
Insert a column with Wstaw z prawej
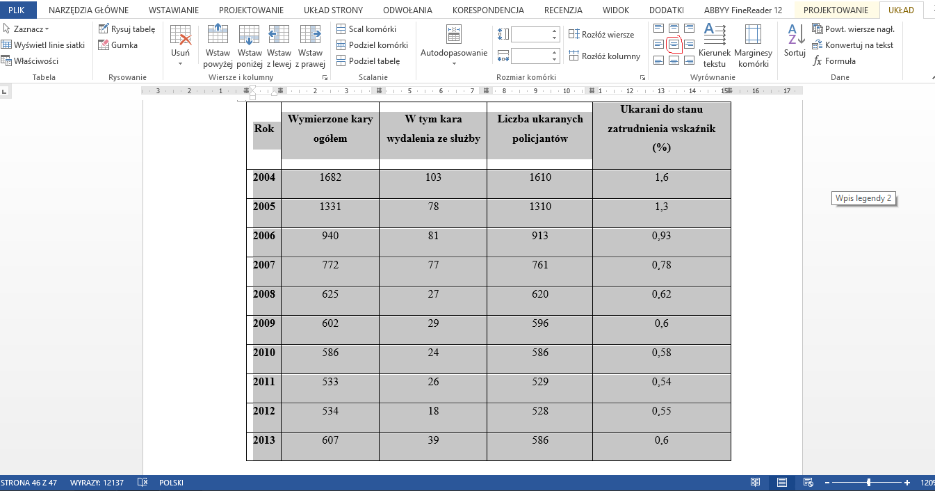(x=310, y=46)
